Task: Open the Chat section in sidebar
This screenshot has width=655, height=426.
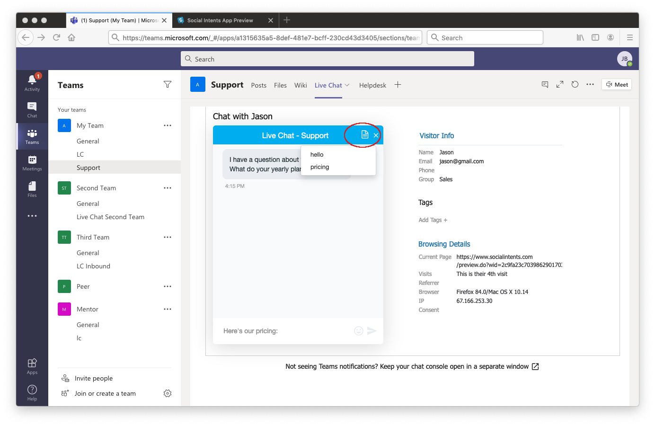Action: pyautogui.click(x=32, y=109)
